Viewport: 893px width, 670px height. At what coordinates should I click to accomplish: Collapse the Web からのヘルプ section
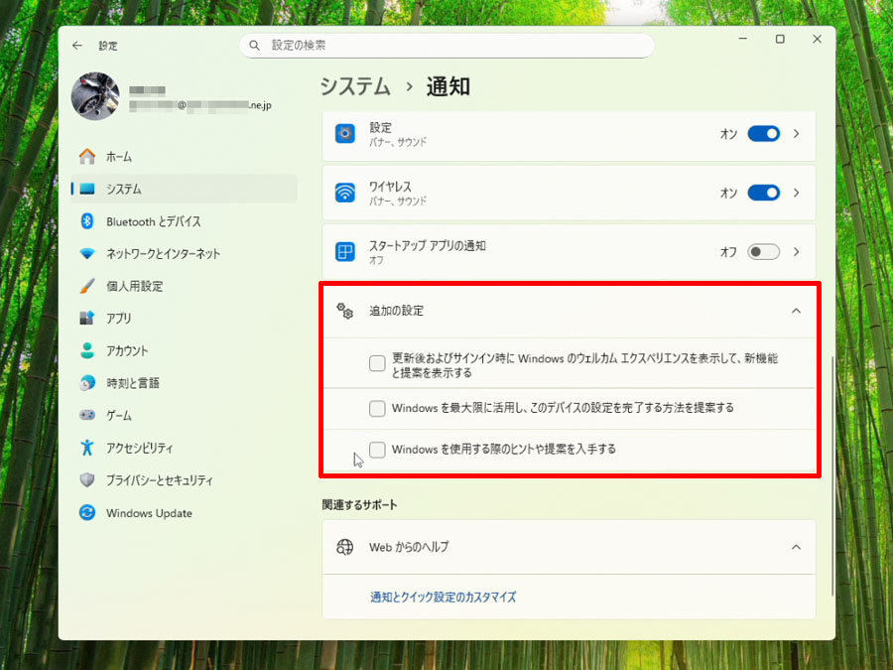[796, 547]
